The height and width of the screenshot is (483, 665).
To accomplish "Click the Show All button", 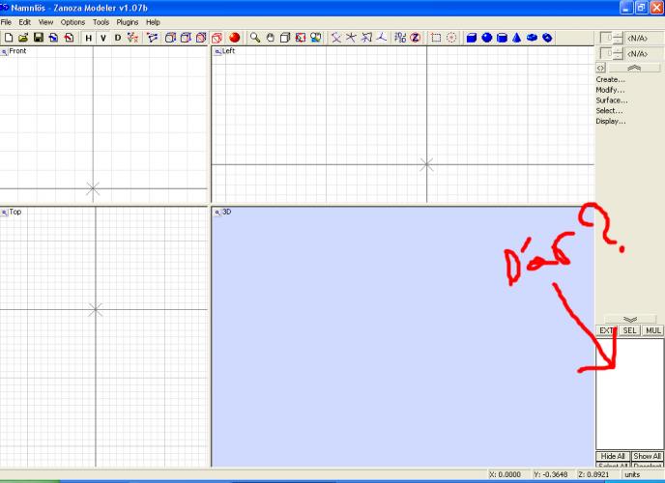I will [648, 456].
